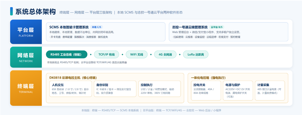Open the 计量采集 card title
The width and height of the screenshot is (302, 115).
coord(263,85)
